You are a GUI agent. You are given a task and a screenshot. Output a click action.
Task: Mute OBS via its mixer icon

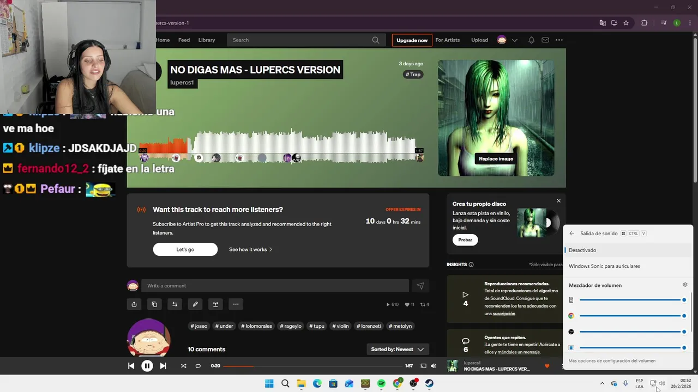[571, 332]
